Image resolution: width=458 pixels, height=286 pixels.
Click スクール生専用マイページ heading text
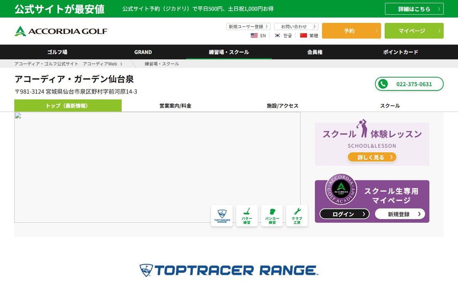coord(391,196)
